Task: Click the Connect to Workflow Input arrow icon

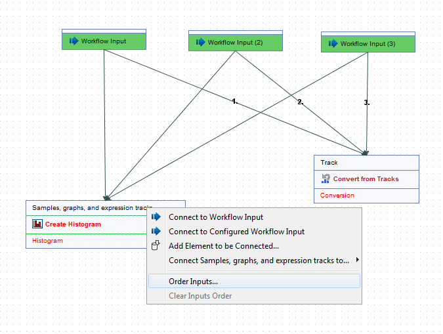Action: click(x=156, y=217)
